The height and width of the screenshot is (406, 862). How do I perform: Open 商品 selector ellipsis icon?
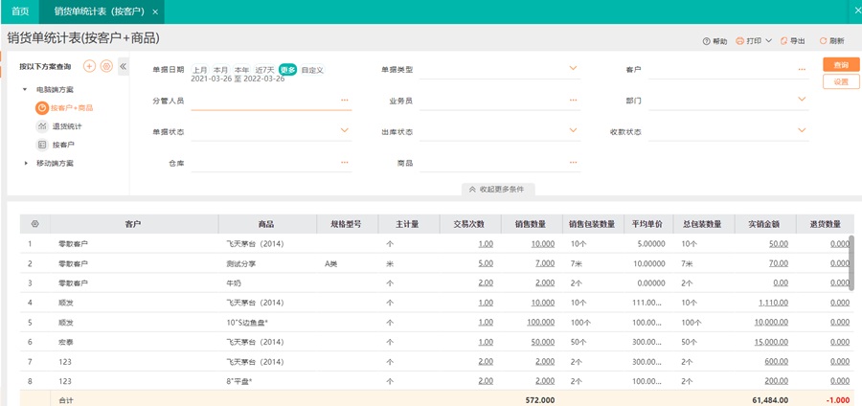pos(574,163)
